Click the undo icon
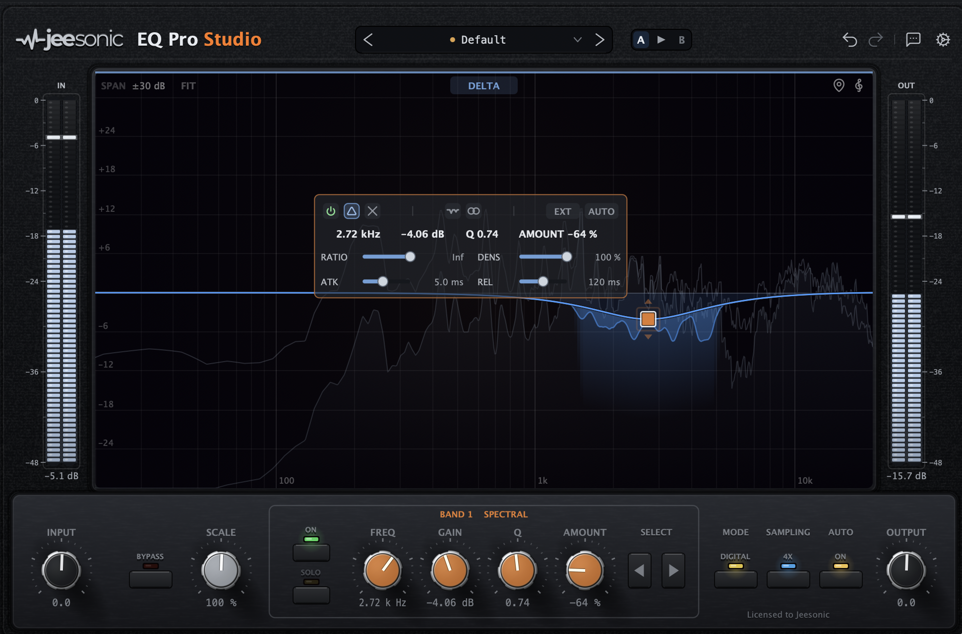Viewport: 962px width, 634px height. (x=849, y=40)
